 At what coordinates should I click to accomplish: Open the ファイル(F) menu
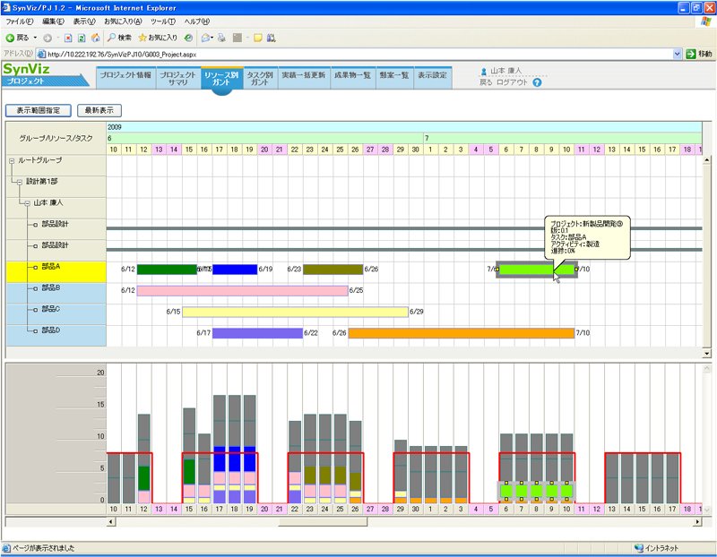coord(20,21)
